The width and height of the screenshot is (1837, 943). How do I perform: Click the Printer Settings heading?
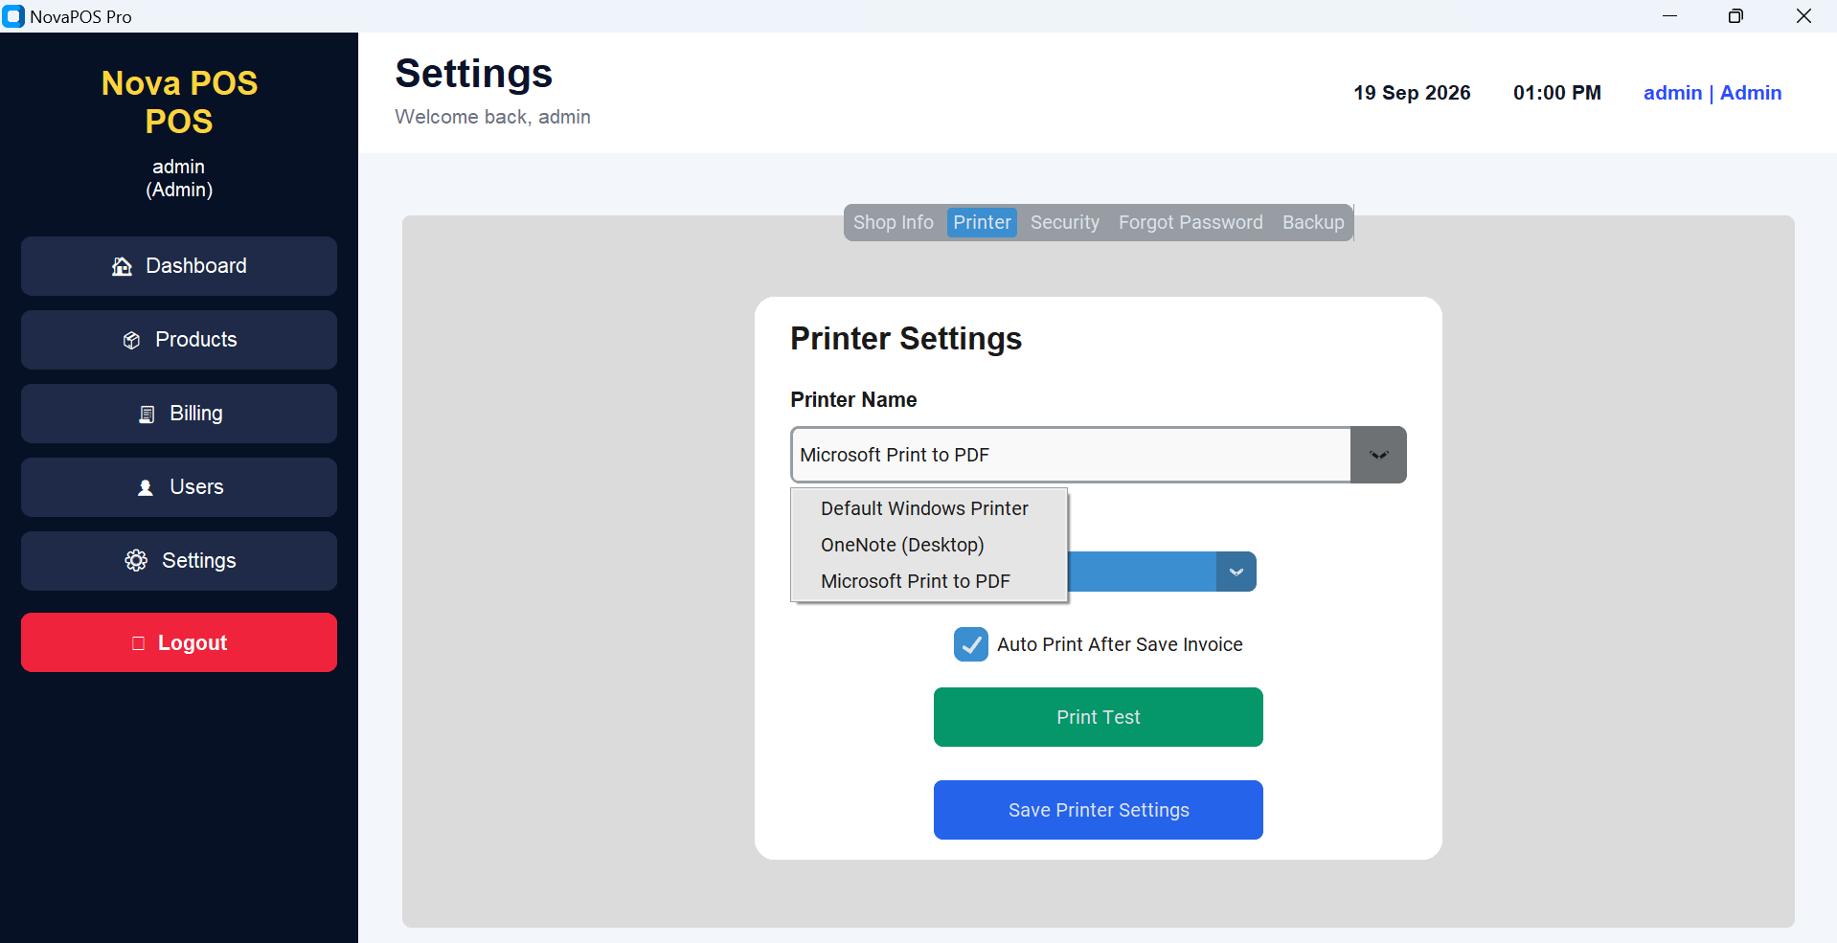[x=906, y=339]
